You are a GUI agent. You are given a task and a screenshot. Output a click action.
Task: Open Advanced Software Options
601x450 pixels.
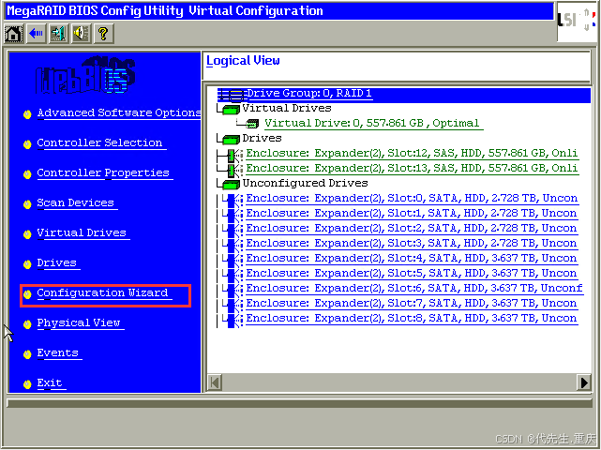[119, 113]
